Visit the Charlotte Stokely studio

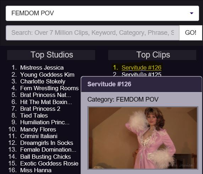coord(43,81)
